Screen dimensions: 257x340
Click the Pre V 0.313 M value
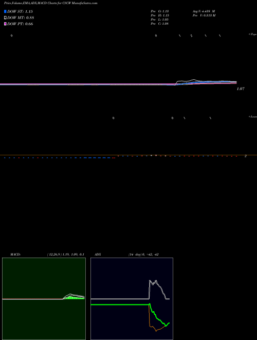coord(204,15)
